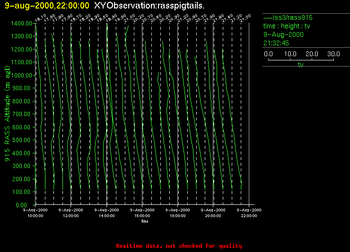The width and height of the screenshot is (350, 252).
Task: Click the 22:00:00 time axis tick
Action: coord(249,215)
